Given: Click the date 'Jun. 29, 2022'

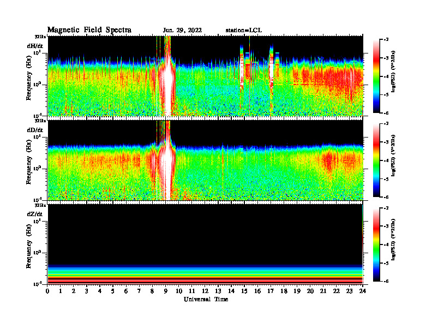Looking at the screenshot, I should pyautogui.click(x=182, y=31).
